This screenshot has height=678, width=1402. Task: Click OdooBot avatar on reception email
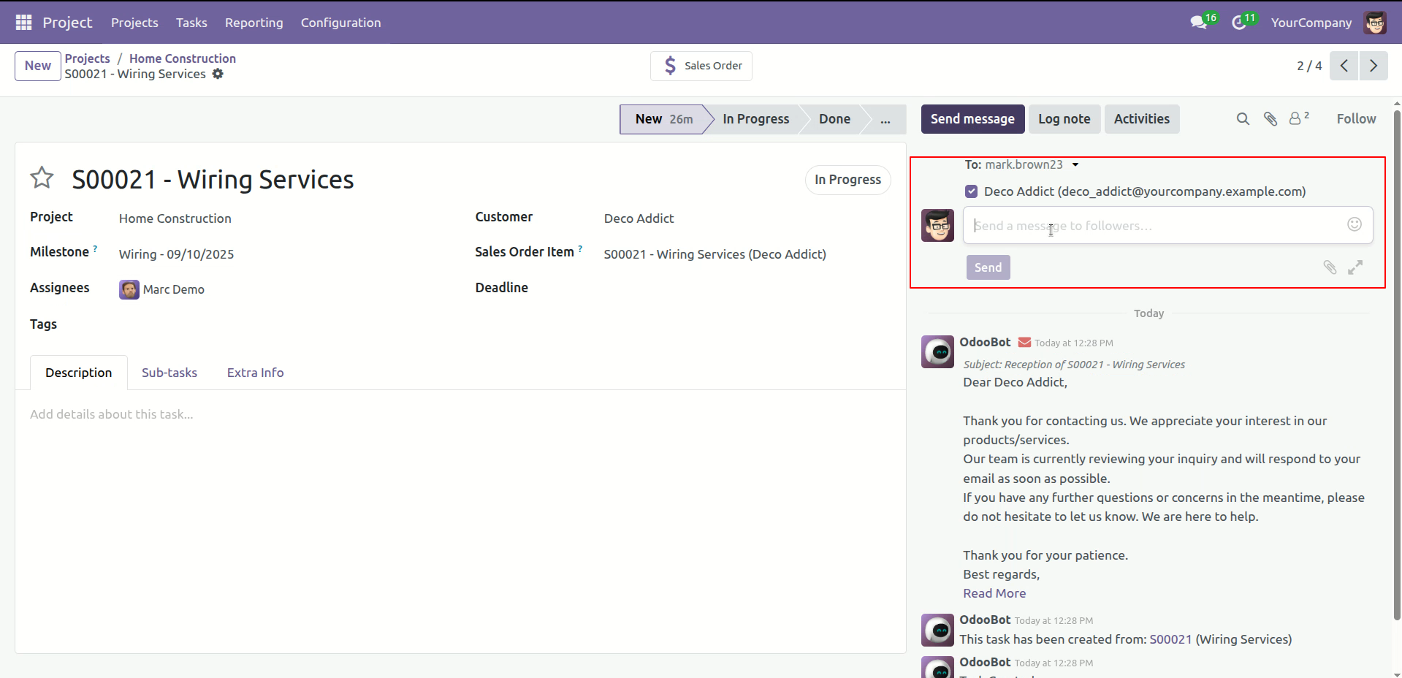tap(937, 352)
